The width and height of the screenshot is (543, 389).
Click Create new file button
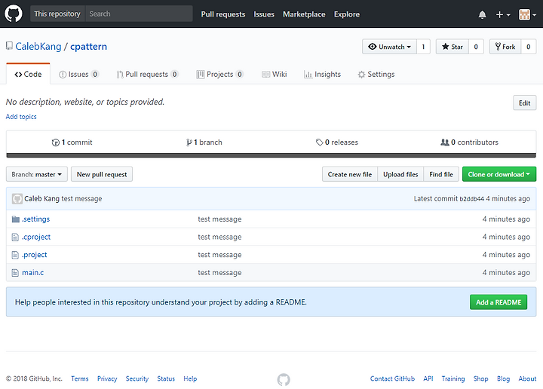[x=350, y=174]
